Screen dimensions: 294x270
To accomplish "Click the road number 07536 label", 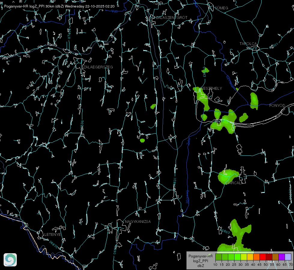I will (x=82, y=125).
